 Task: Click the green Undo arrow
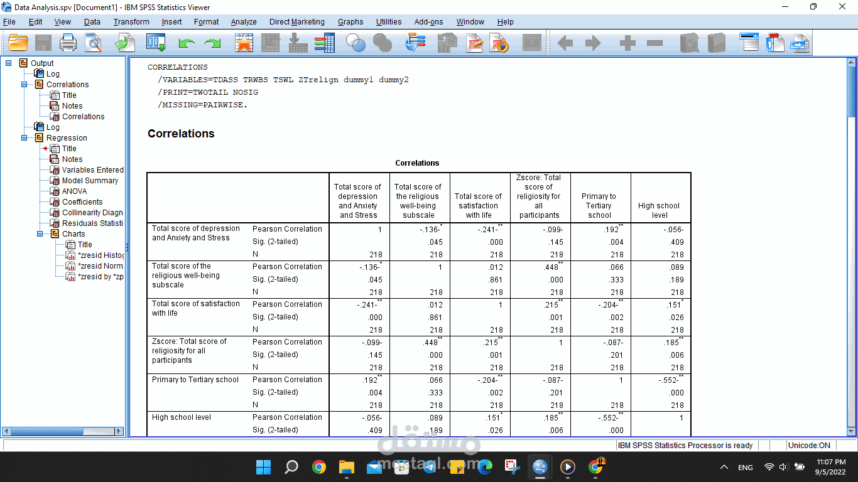pos(187,43)
